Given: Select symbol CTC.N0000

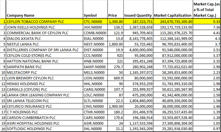Looking at the screenshot, I should point(95,22).
